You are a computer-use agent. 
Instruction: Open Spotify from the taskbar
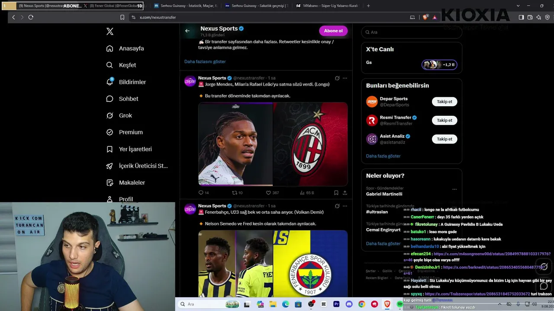(x=399, y=304)
